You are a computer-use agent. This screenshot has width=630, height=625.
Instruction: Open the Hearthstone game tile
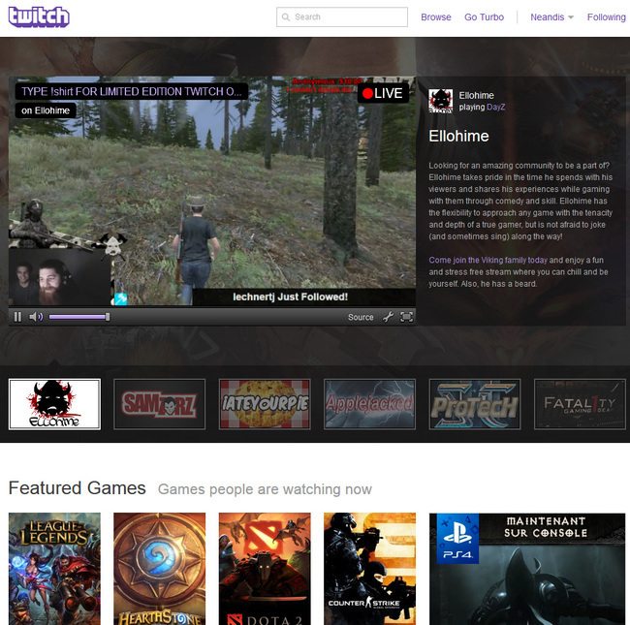(x=160, y=569)
